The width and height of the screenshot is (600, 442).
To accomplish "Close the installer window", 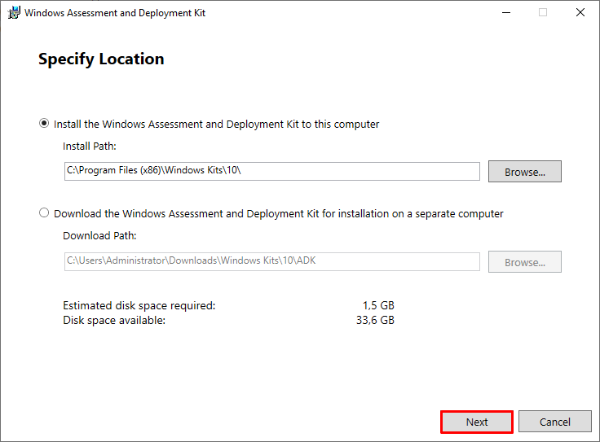I will point(580,12).
